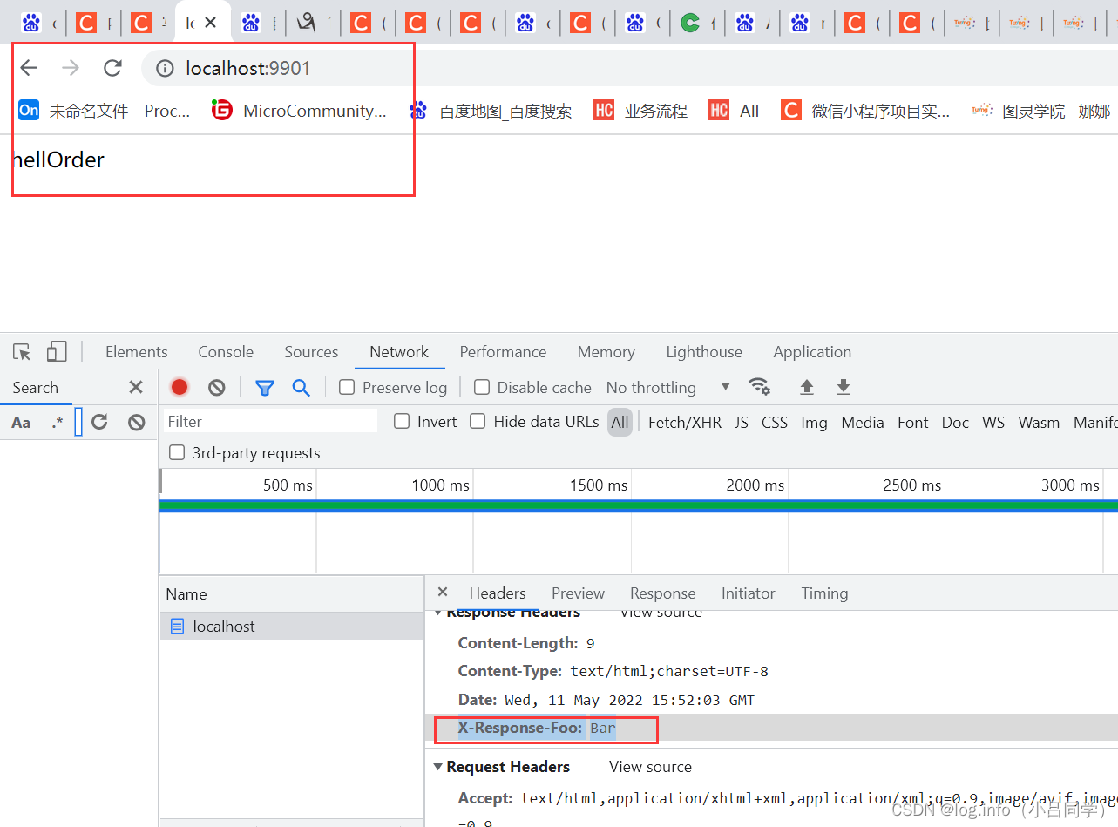Import HAR file upload icon

click(807, 388)
